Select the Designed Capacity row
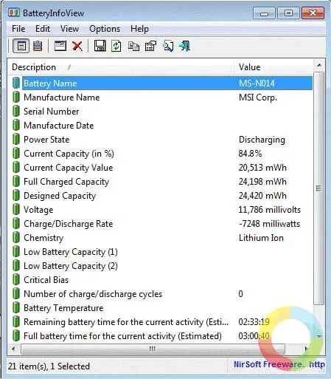 tap(162, 196)
